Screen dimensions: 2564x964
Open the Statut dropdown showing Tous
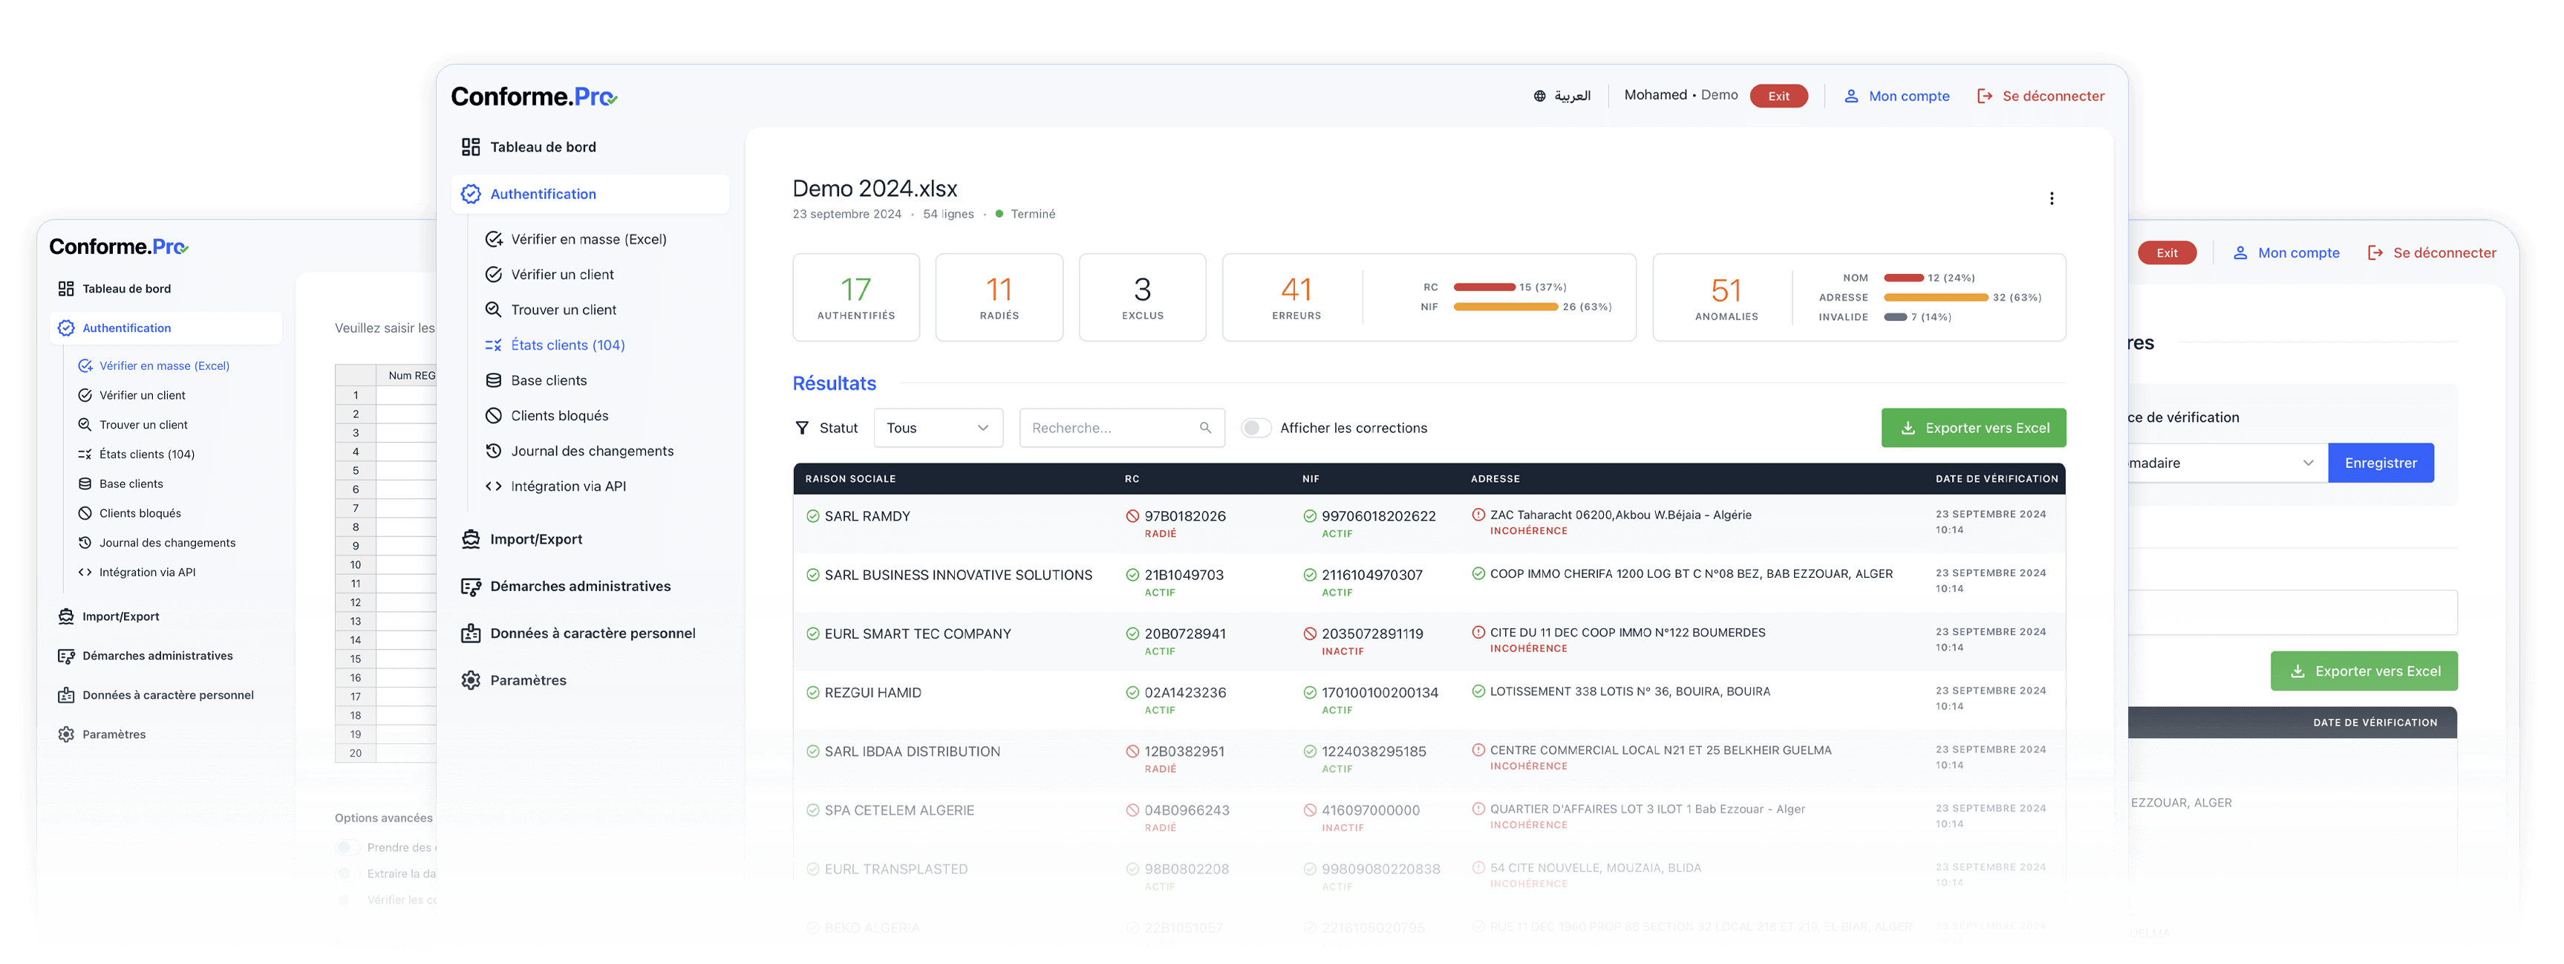(938, 429)
